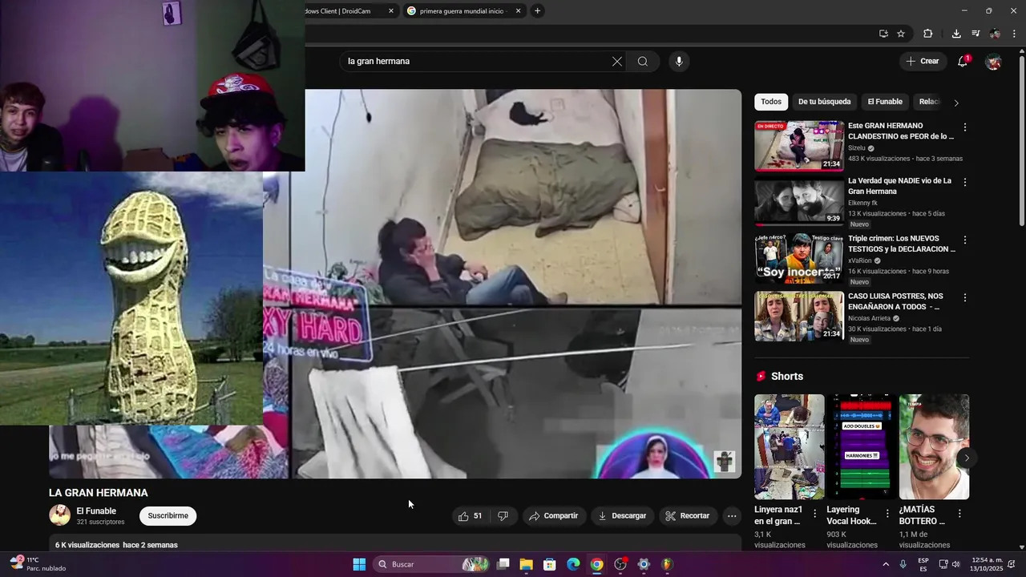
Task: Open Chrome from the taskbar
Action: pyautogui.click(x=596, y=564)
